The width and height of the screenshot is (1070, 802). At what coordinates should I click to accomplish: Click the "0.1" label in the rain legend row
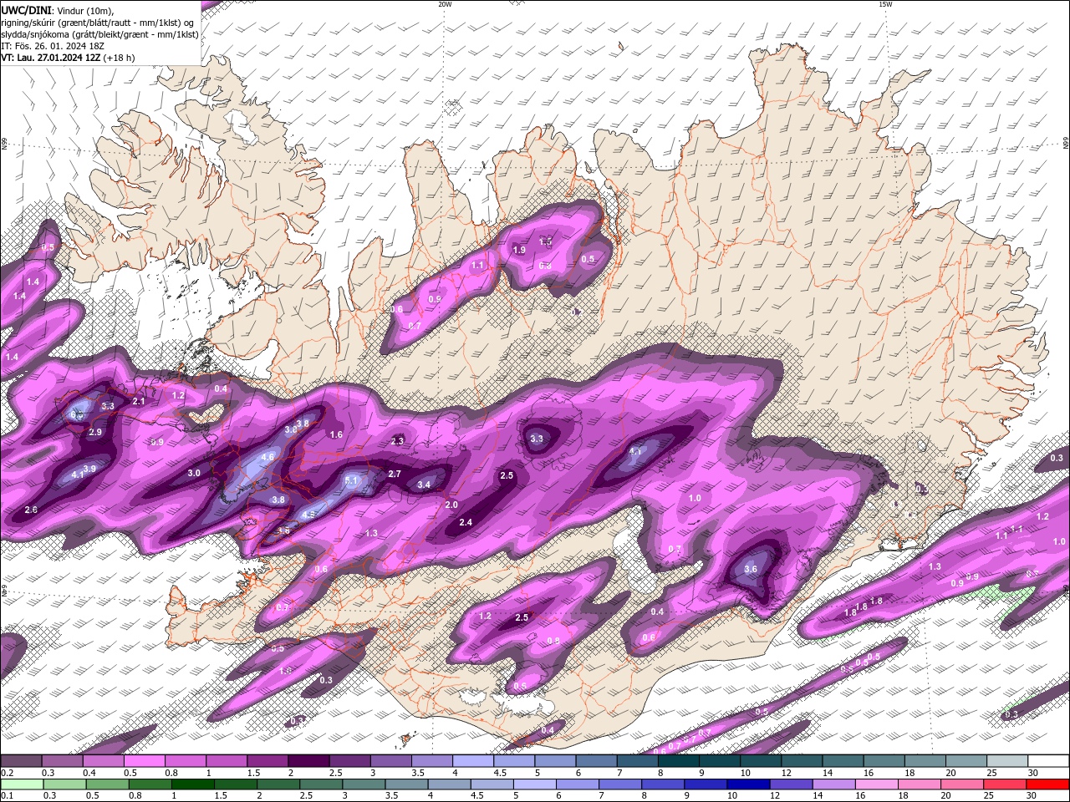[x=8, y=796]
